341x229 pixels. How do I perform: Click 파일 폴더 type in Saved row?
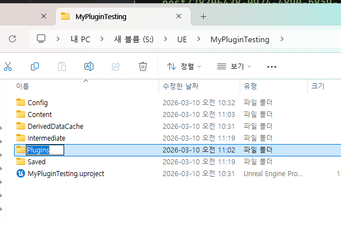click(258, 161)
